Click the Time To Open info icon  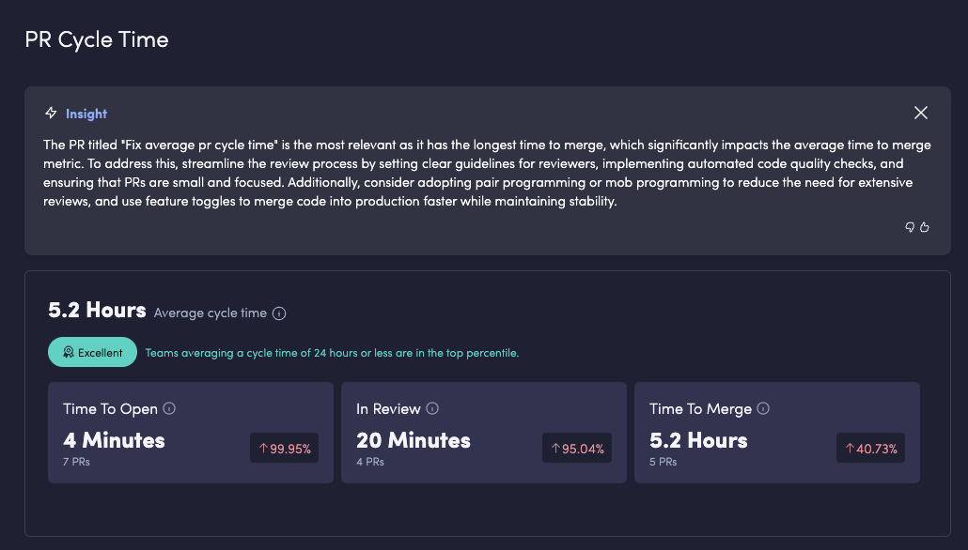[x=169, y=408]
